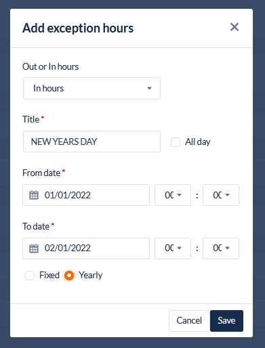This screenshot has width=265, height=348.
Task: Open the To date calendar icon
Action: pyautogui.click(x=34, y=248)
